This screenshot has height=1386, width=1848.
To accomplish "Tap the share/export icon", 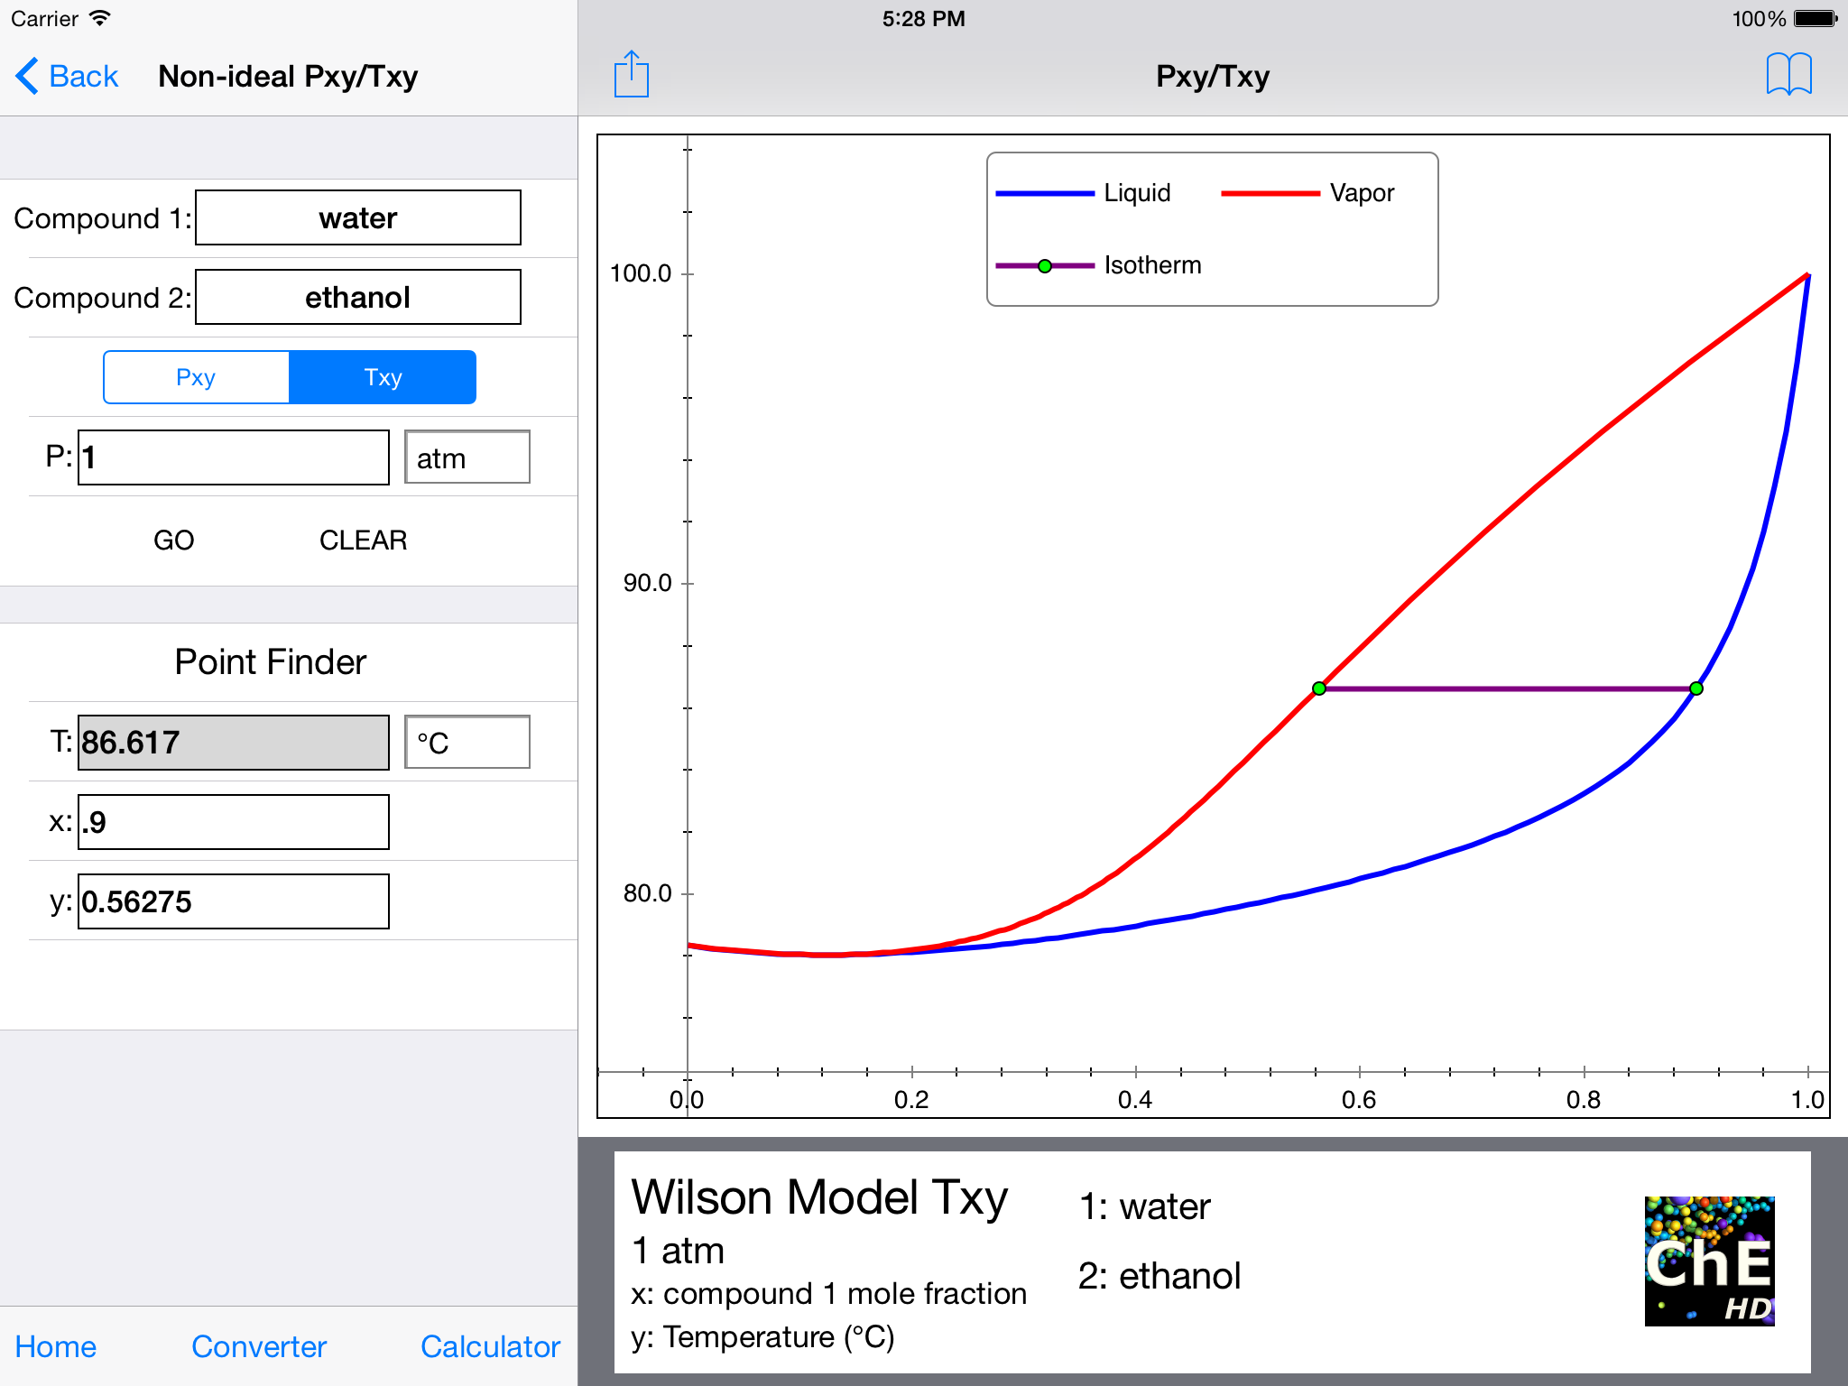I will [x=631, y=74].
